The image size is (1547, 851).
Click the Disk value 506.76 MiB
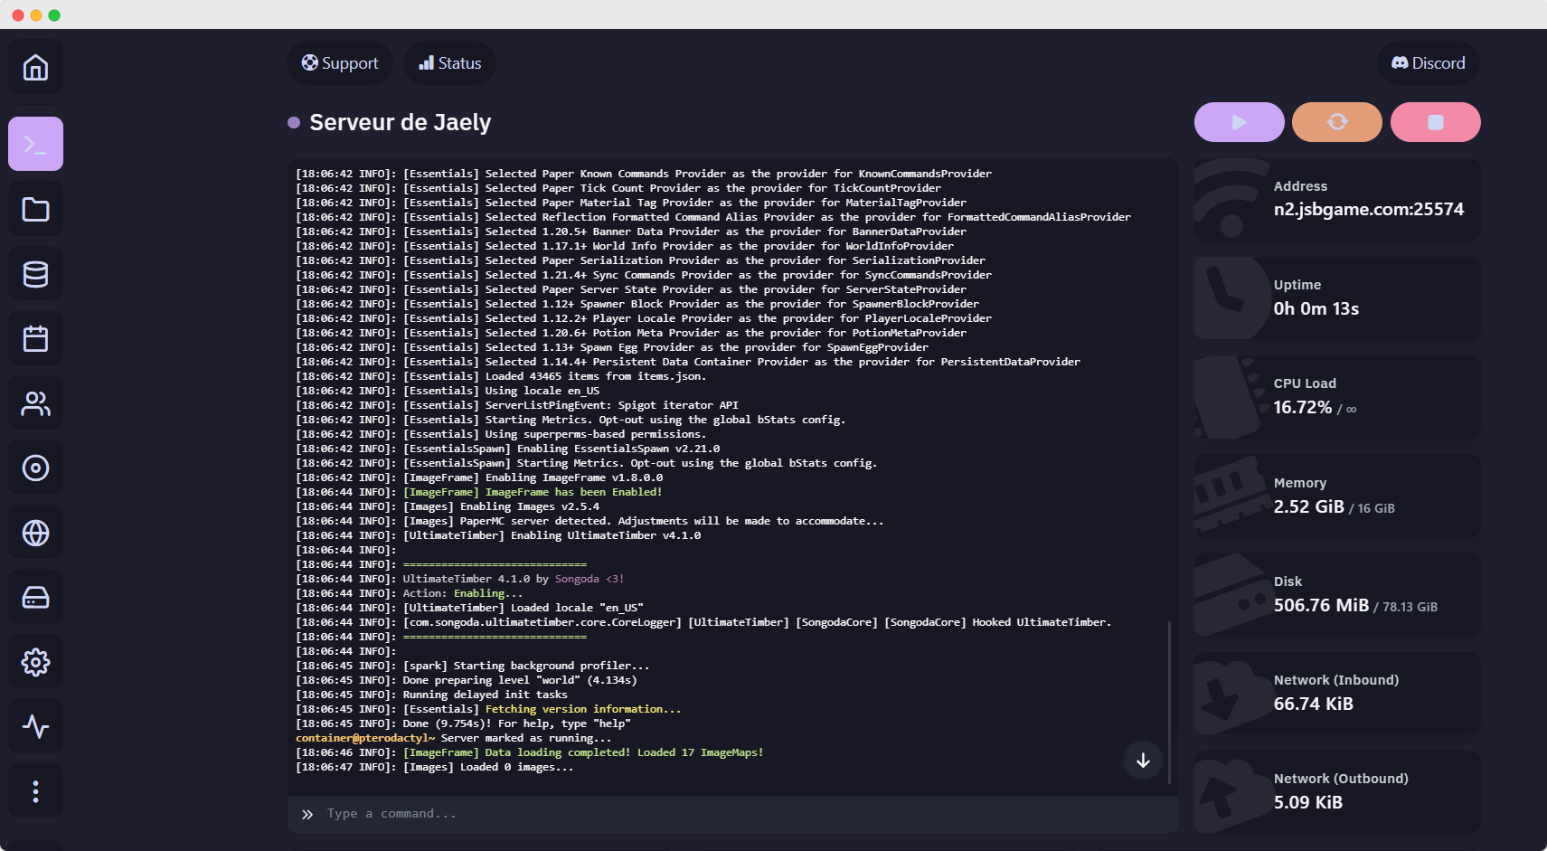(x=1321, y=605)
